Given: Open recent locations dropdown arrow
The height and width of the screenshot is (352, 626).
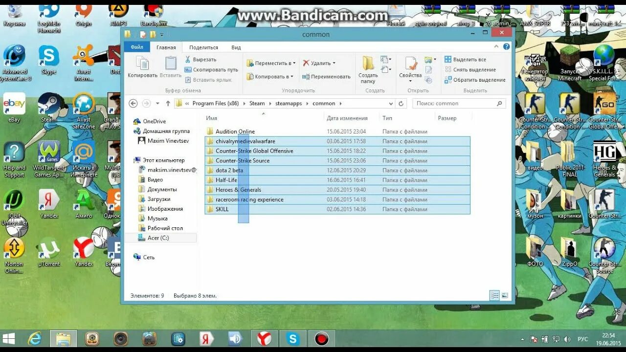Looking at the screenshot, I should coord(157,104).
